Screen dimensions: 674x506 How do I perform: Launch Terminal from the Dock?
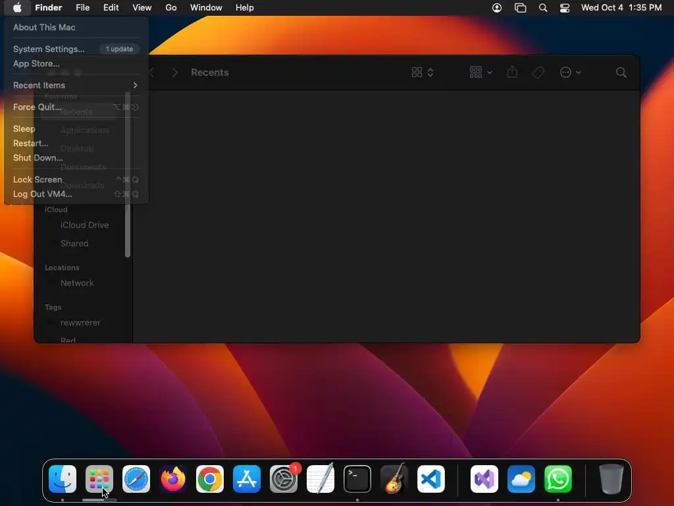(x=357, y=479)
